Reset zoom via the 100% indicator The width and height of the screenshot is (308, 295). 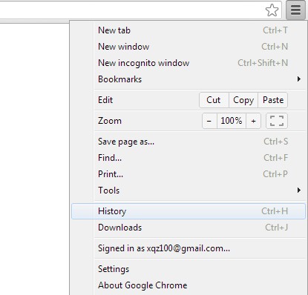pos(232,121)
